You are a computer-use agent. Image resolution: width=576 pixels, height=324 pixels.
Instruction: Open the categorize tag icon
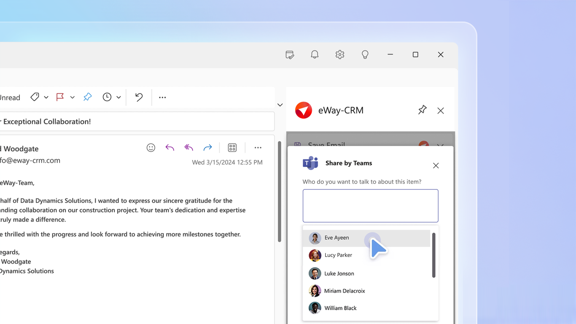point(35,97)
